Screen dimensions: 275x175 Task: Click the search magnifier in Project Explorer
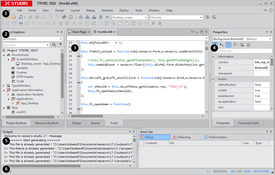[x=54, y=45]
